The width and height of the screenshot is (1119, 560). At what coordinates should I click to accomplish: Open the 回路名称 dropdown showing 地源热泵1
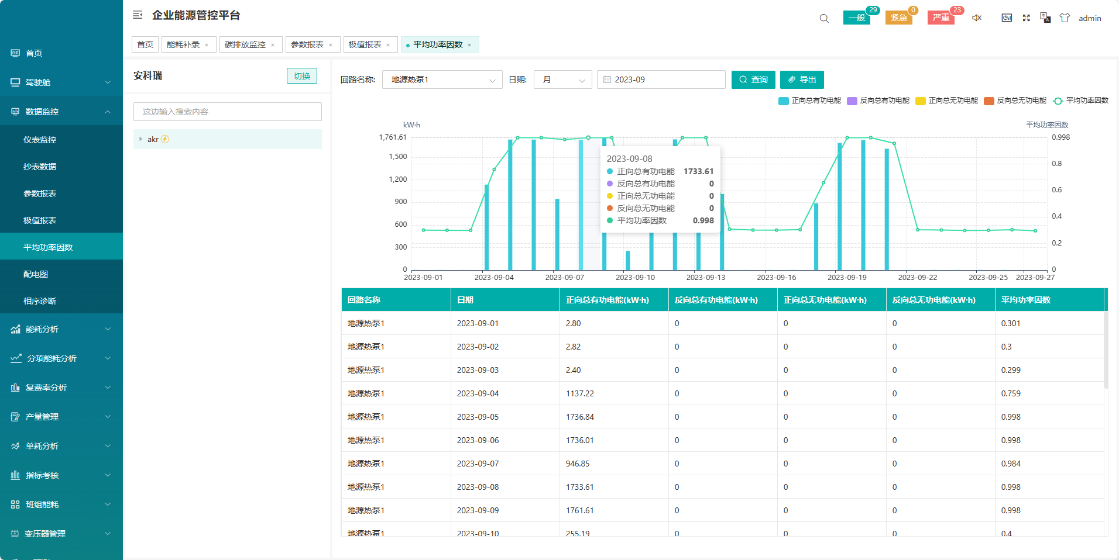[x=442, y=79]
